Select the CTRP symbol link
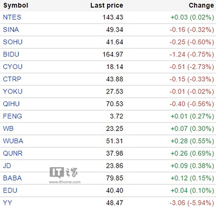 click(12, 79)
